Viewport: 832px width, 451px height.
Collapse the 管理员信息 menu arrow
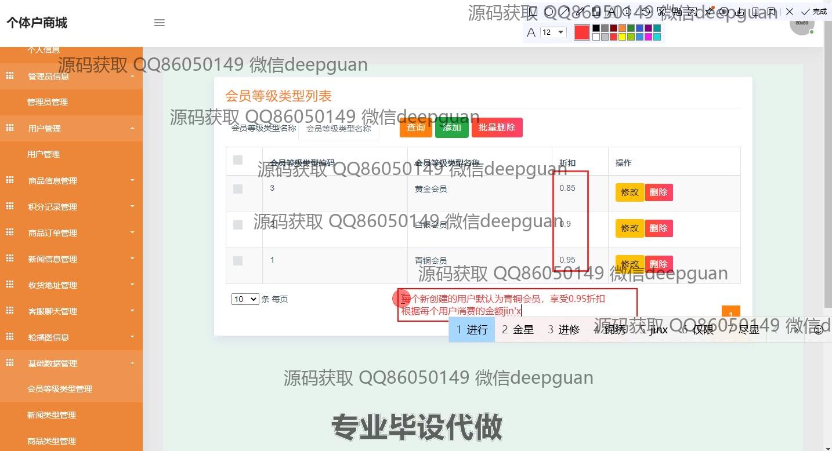(x=132, y=76)
